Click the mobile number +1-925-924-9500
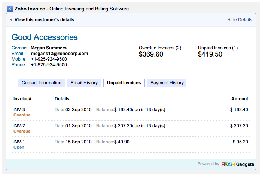Viewport: 262px width, 176px height. point(49,59)
